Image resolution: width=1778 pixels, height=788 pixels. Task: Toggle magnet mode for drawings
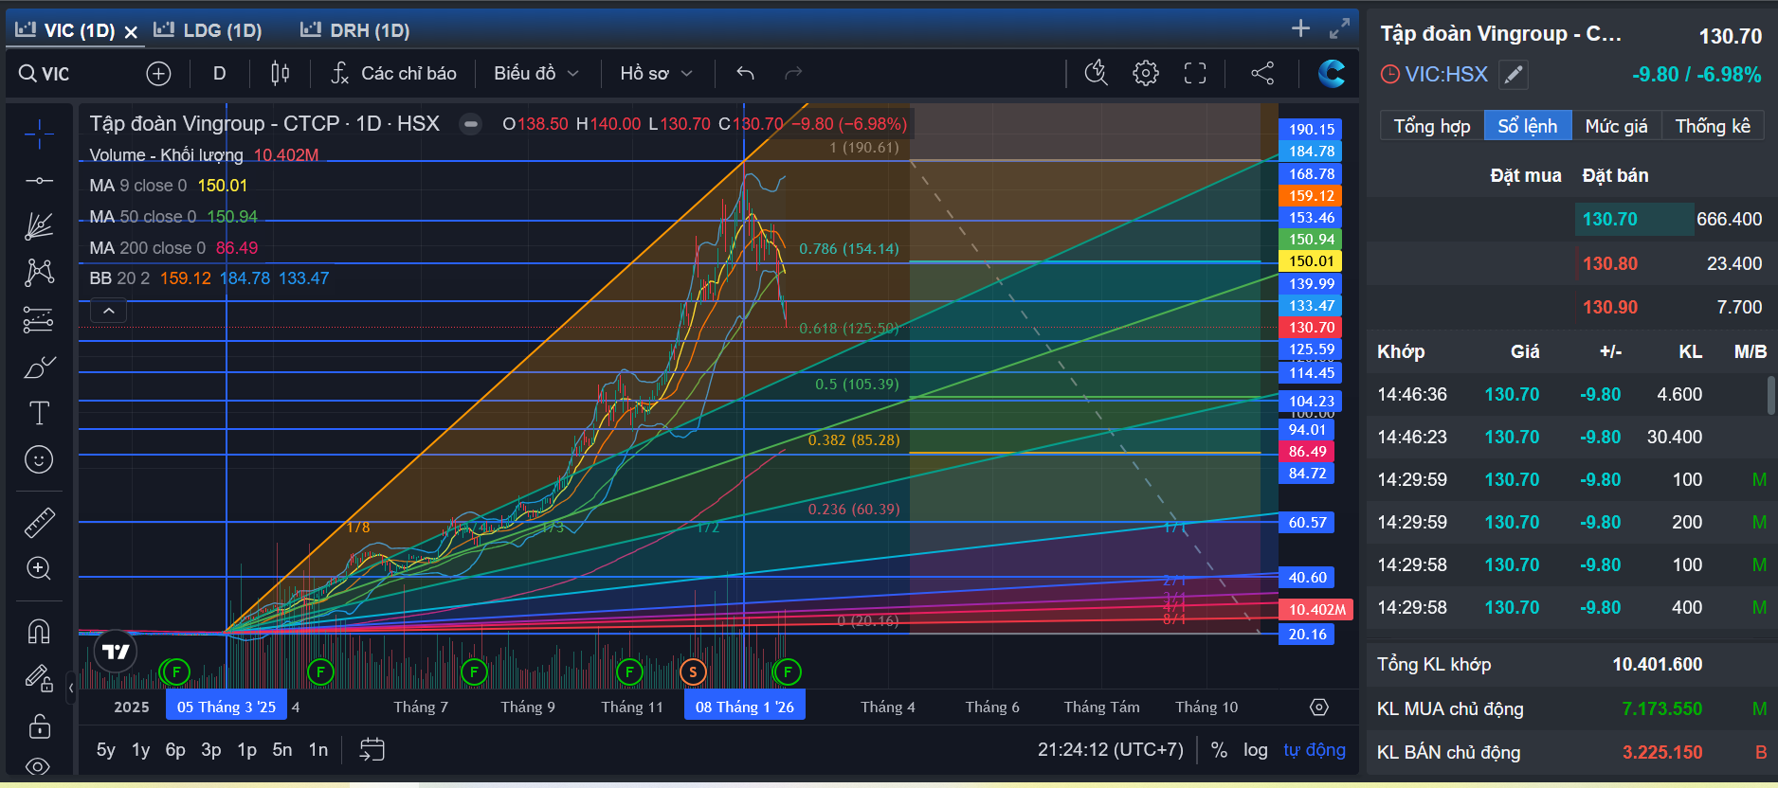(39, 631)
